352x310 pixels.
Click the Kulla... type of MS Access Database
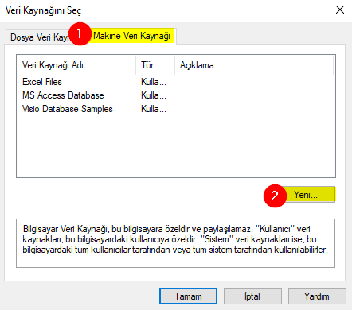(x=154, y=95)
